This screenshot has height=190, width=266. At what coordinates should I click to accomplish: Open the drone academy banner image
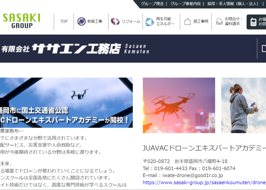(66, 103)
